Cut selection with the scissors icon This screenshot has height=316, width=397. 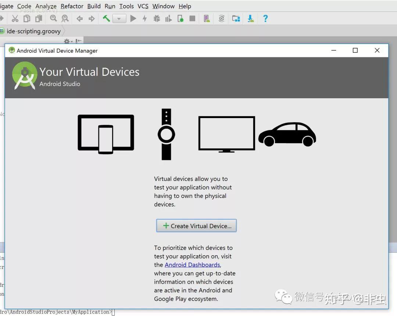15,18
